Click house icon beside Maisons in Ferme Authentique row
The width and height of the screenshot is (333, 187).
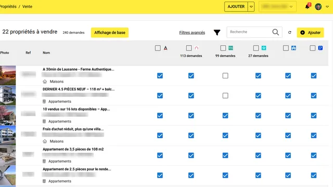click(45, 82)
